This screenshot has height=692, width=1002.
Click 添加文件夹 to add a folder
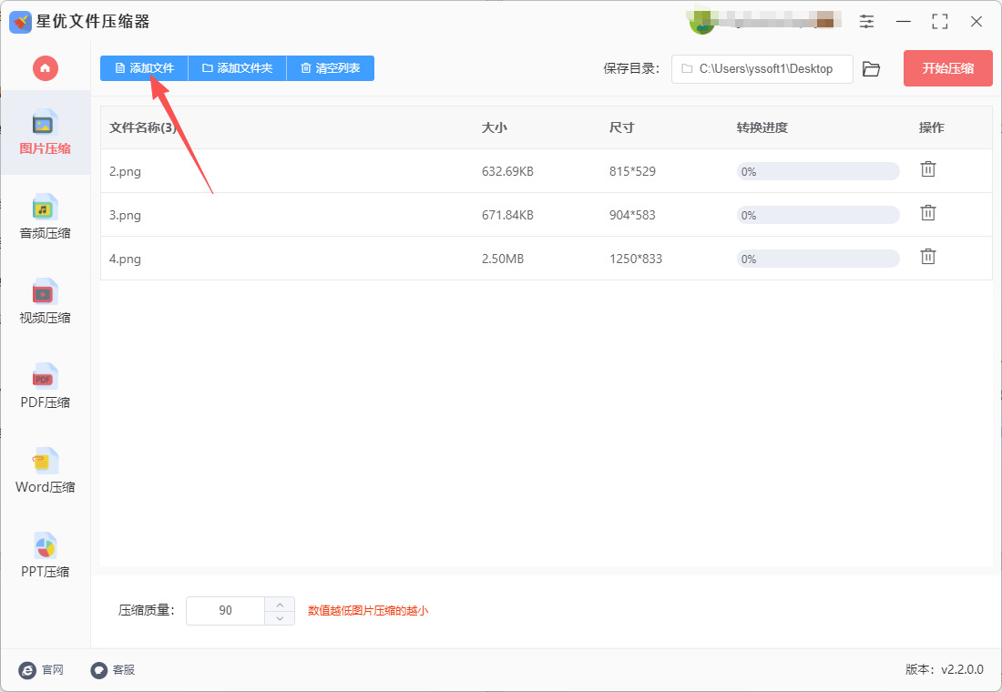coord(237,67)
